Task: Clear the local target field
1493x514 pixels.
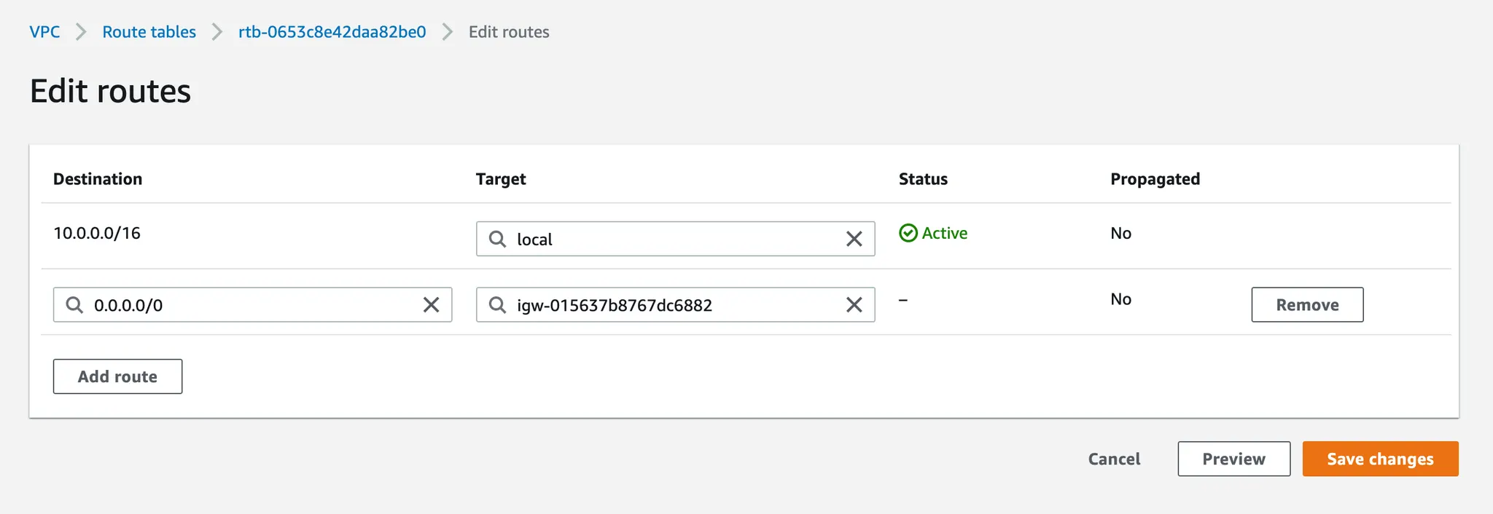Action: pos(854,239)
